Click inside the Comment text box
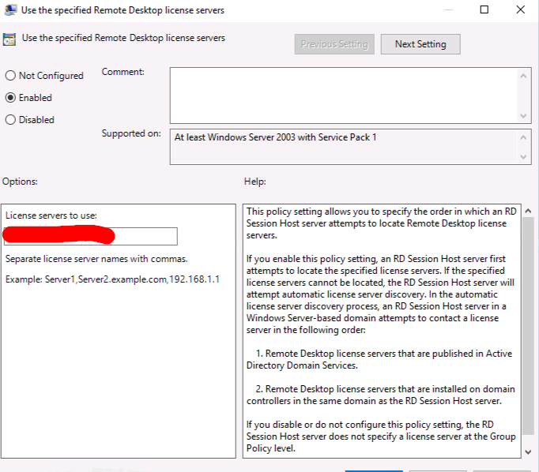 coord(344,96)
